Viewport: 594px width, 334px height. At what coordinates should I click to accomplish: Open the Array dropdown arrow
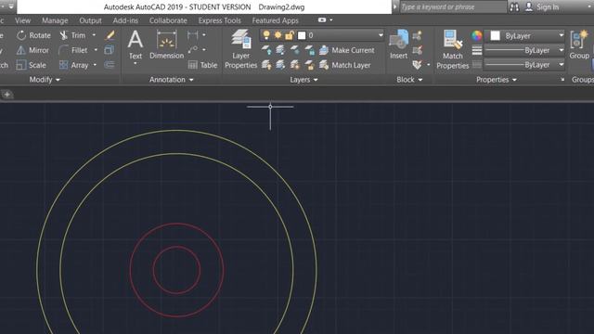pyautogui.click(x=95, y=65)
